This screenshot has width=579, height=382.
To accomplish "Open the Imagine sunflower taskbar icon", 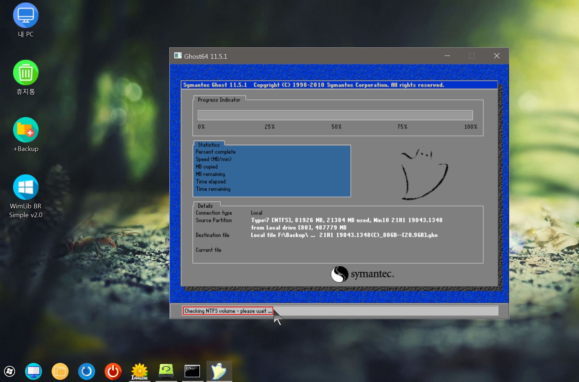I will click(x=140, y=371).
